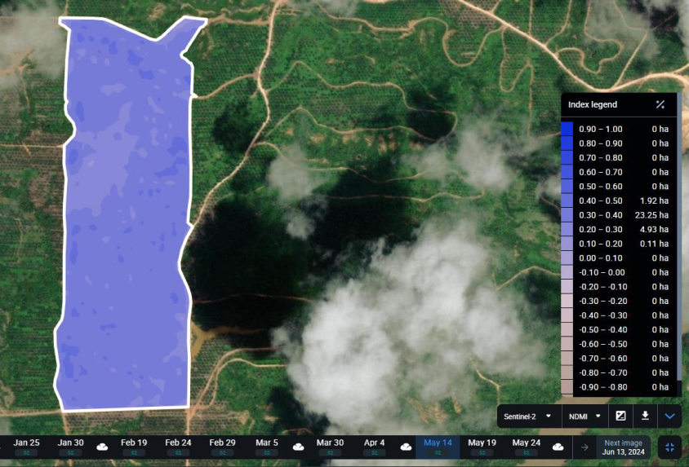This screenshot has width=689, height=467.
Task: Select the Feb 24 image date
Action: 178,447
